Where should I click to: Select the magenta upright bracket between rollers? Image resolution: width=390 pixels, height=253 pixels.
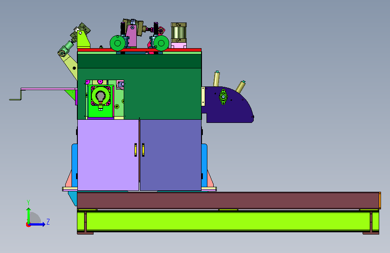tap(132, 36)
